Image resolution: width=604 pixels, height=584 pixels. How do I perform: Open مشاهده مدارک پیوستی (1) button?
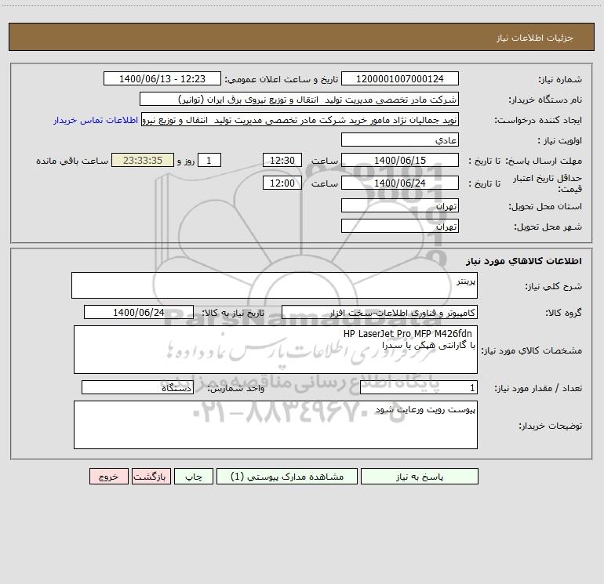point(287,476)
